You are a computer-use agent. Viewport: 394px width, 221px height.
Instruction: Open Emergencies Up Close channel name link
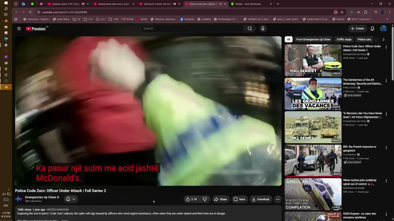tap(40, 197)
